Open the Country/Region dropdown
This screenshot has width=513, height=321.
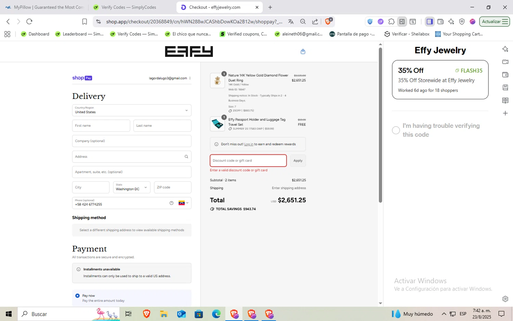pos(132,110)
